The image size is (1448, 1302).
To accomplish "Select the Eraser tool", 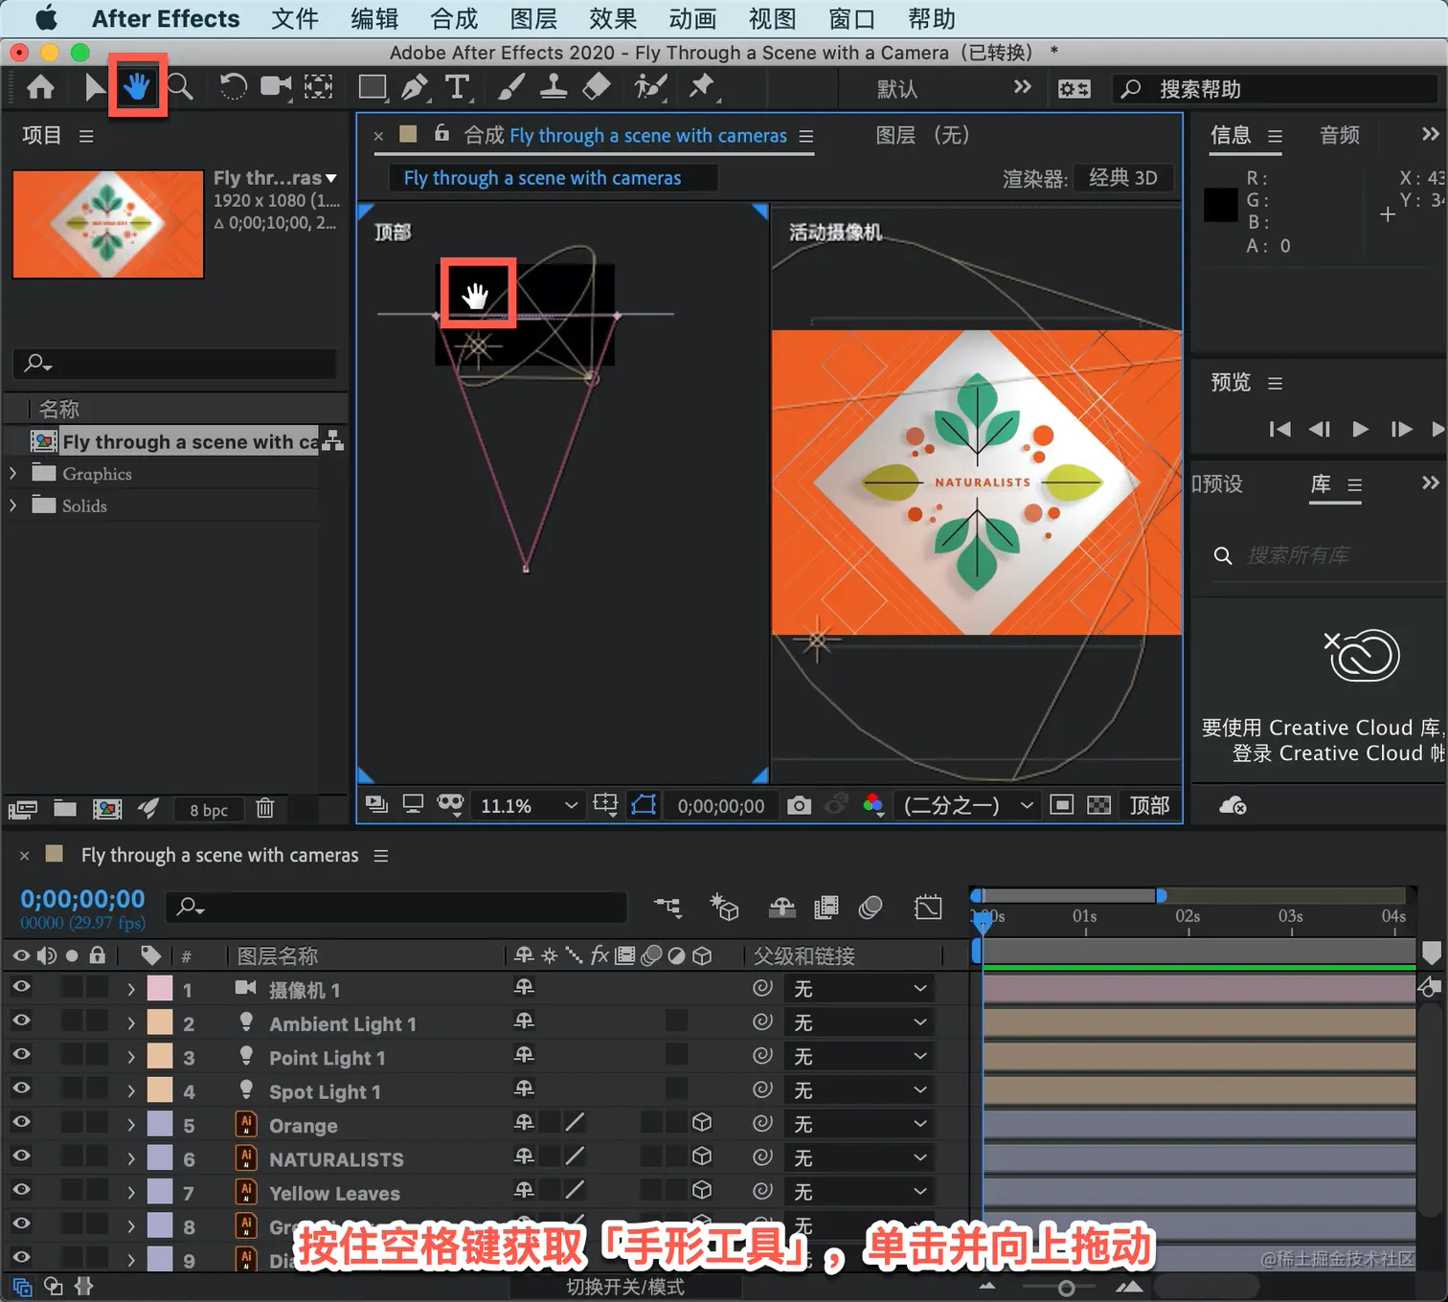I will pyautogui.click(x=596, y=88).
